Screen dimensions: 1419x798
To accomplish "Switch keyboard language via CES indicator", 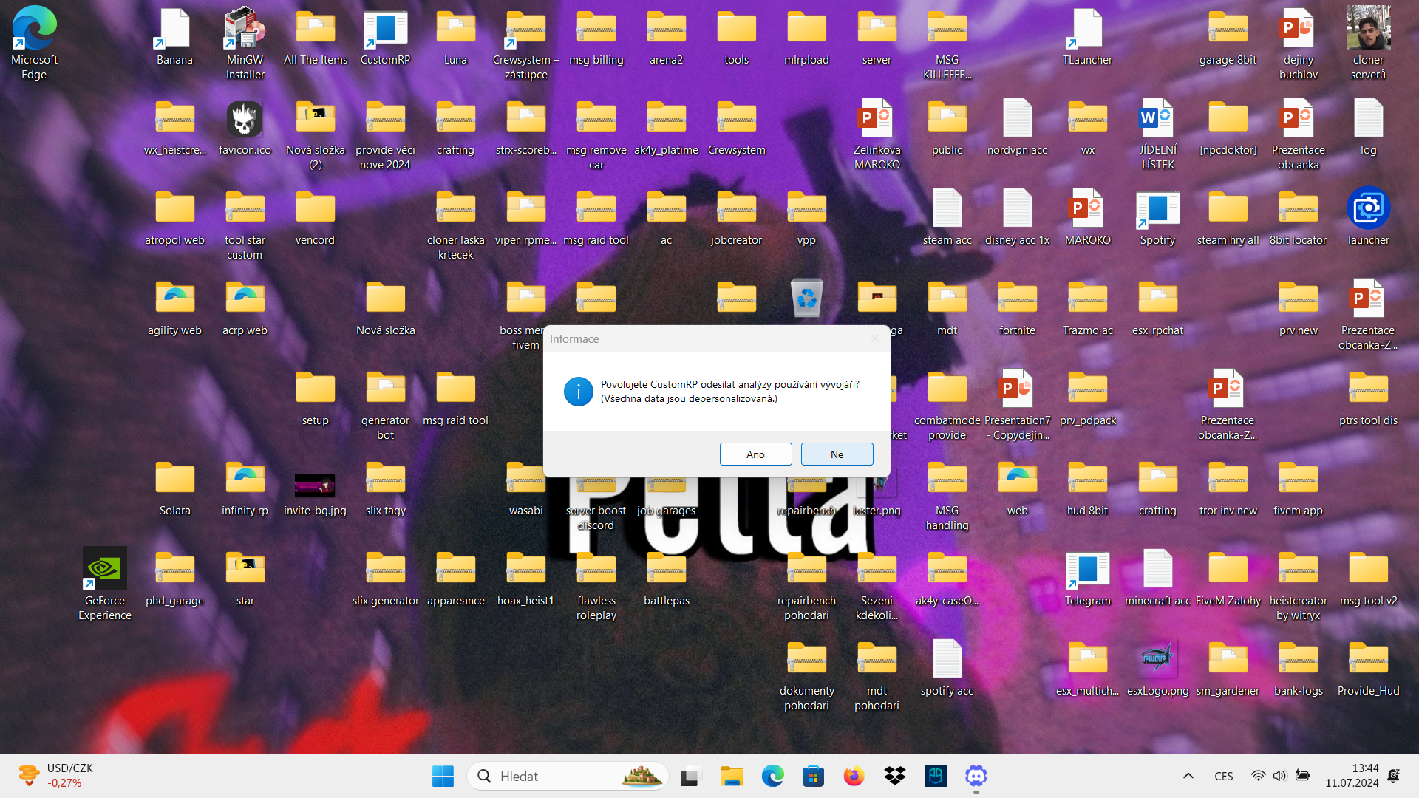I will point(1223,776).
